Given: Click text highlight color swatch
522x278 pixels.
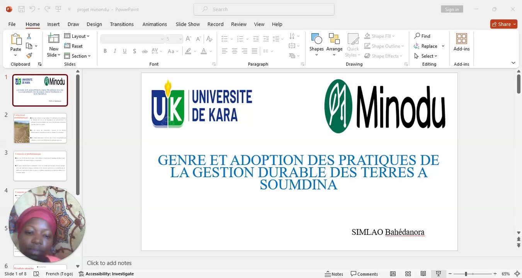Looking at the screenshot, I should pos(188,51).
